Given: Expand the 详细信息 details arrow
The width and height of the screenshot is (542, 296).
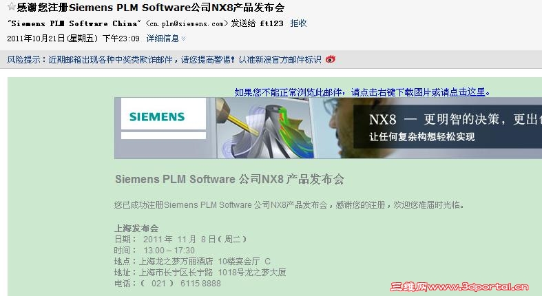Looking at the screenshot, I should 184,39.
